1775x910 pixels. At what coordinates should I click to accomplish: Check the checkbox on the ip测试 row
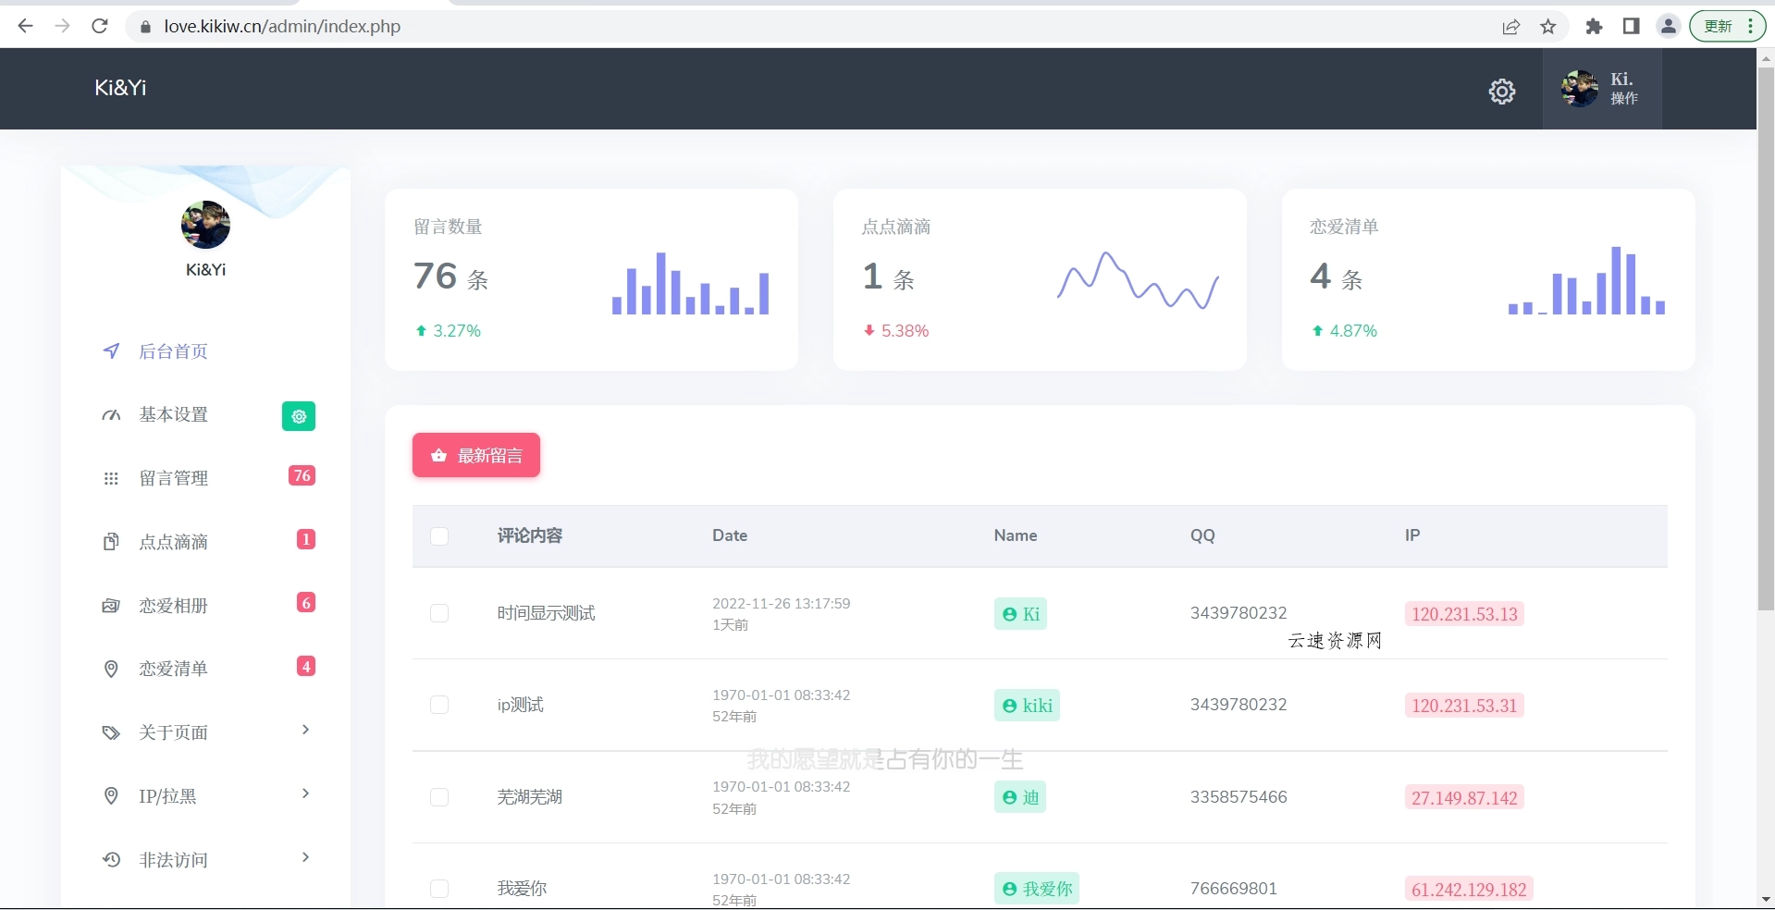click(x=439, y=705)
